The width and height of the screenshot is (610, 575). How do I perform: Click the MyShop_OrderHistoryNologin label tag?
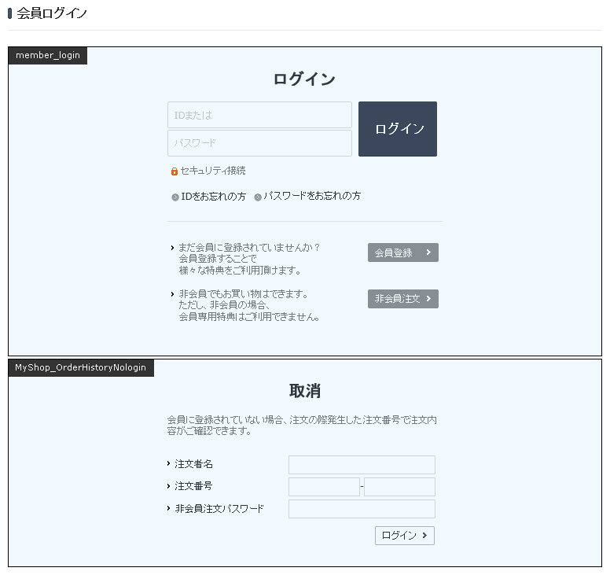81,368
